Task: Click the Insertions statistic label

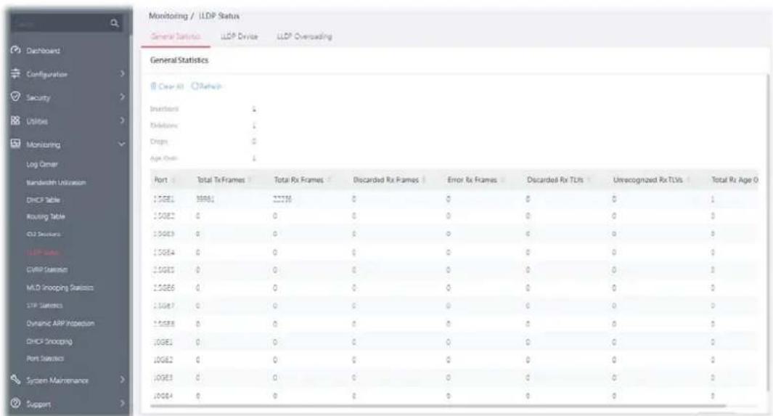Action: coord(164,109)
